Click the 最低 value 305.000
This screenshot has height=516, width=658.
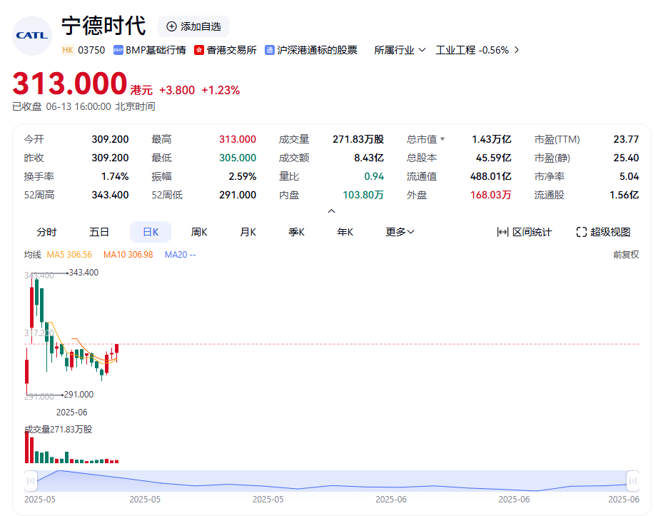238,158
